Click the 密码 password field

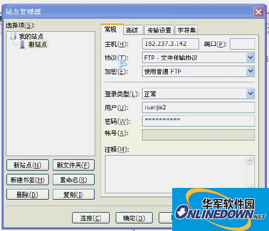pos(199,121)
